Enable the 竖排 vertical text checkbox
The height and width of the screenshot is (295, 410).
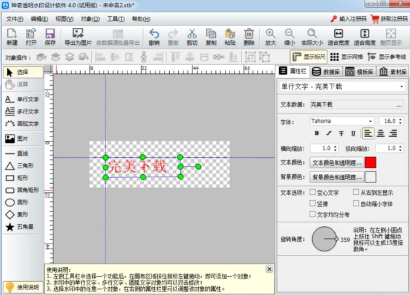coord(313,203)
